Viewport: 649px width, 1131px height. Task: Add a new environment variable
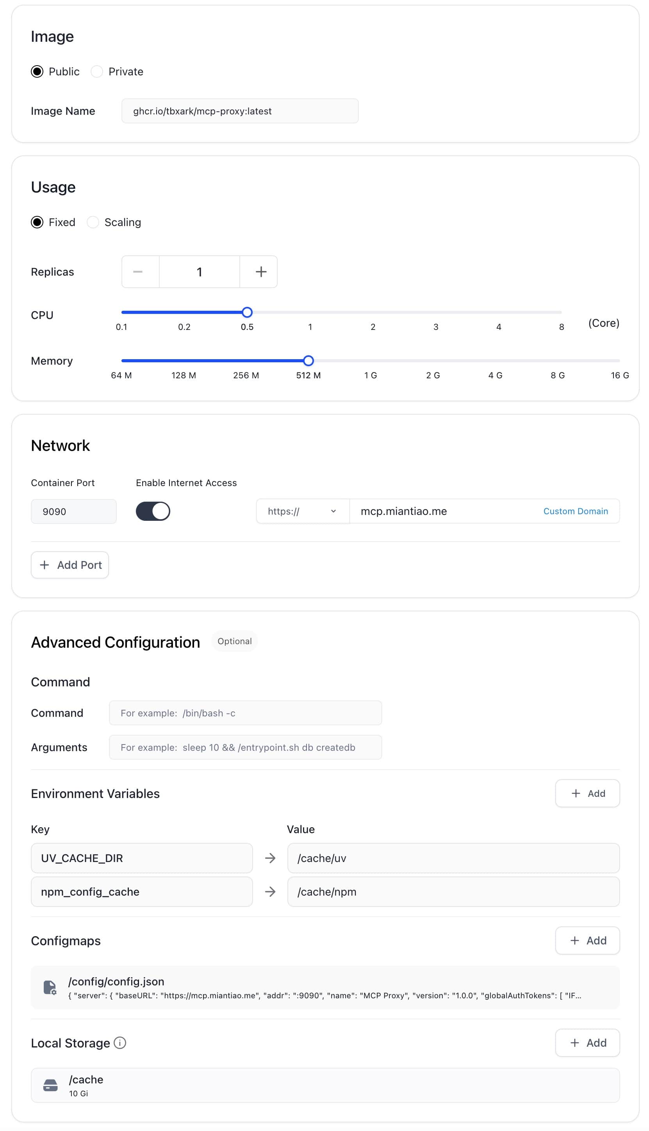pos(587,793)
